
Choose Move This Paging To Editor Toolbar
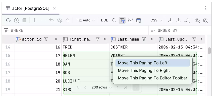[152, 78]
